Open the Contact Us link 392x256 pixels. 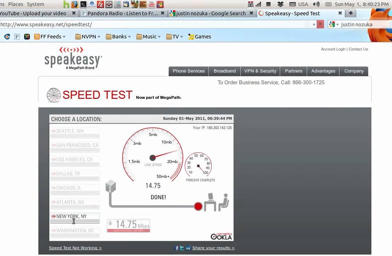click(x=358, y=49)
